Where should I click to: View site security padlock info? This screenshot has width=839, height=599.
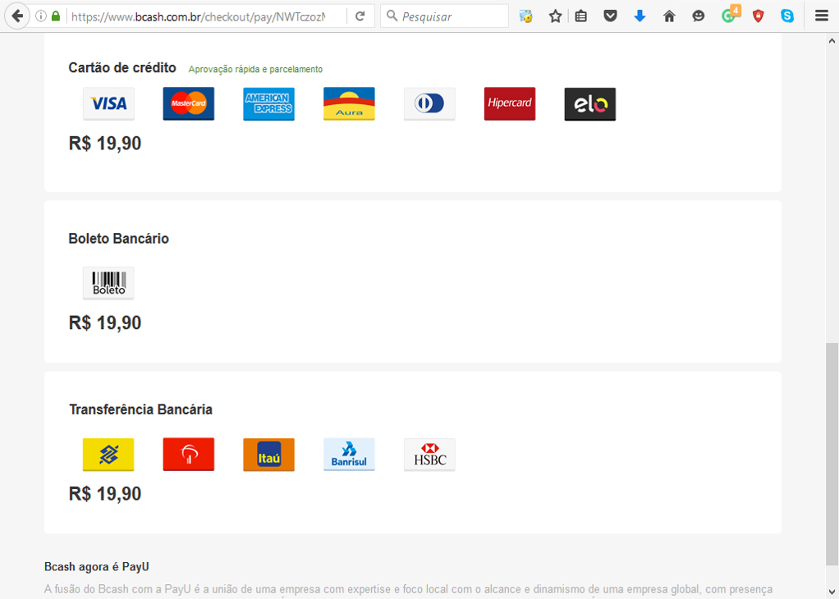click(x=56, y=16)
